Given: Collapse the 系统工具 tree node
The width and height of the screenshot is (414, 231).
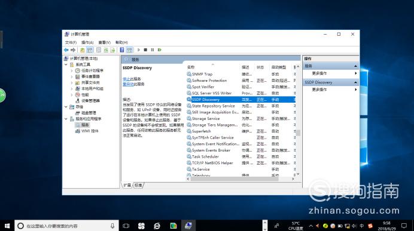Looking at the screenshot, I should pyautogui.click(x=66, y=64).
